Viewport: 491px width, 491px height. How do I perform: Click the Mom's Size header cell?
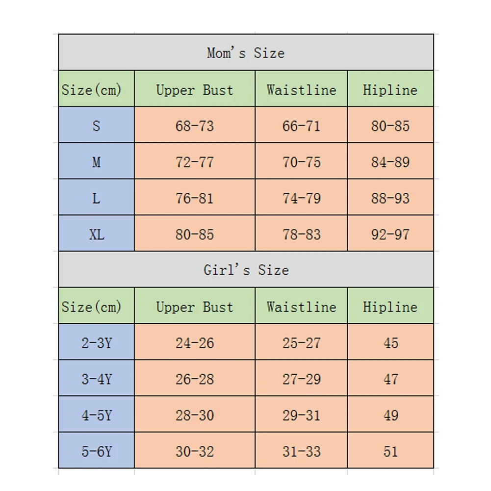[x=246, y=52]
